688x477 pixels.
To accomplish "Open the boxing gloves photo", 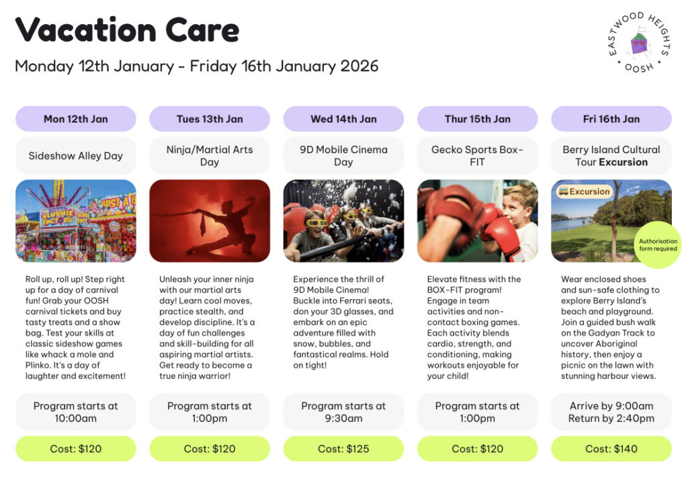I will click(x=477, y=220).
